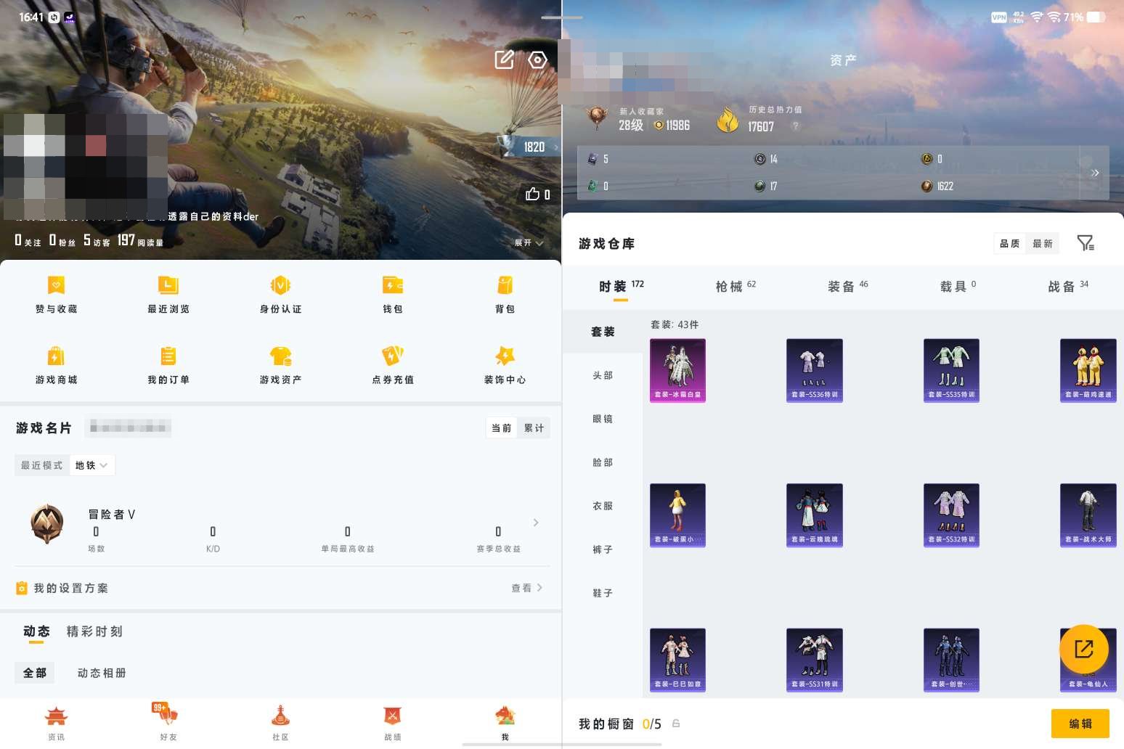Open 身份认证 identity verification
Image resolution: width=1124 pixels, height=749 pixels.
pos(280,294)
